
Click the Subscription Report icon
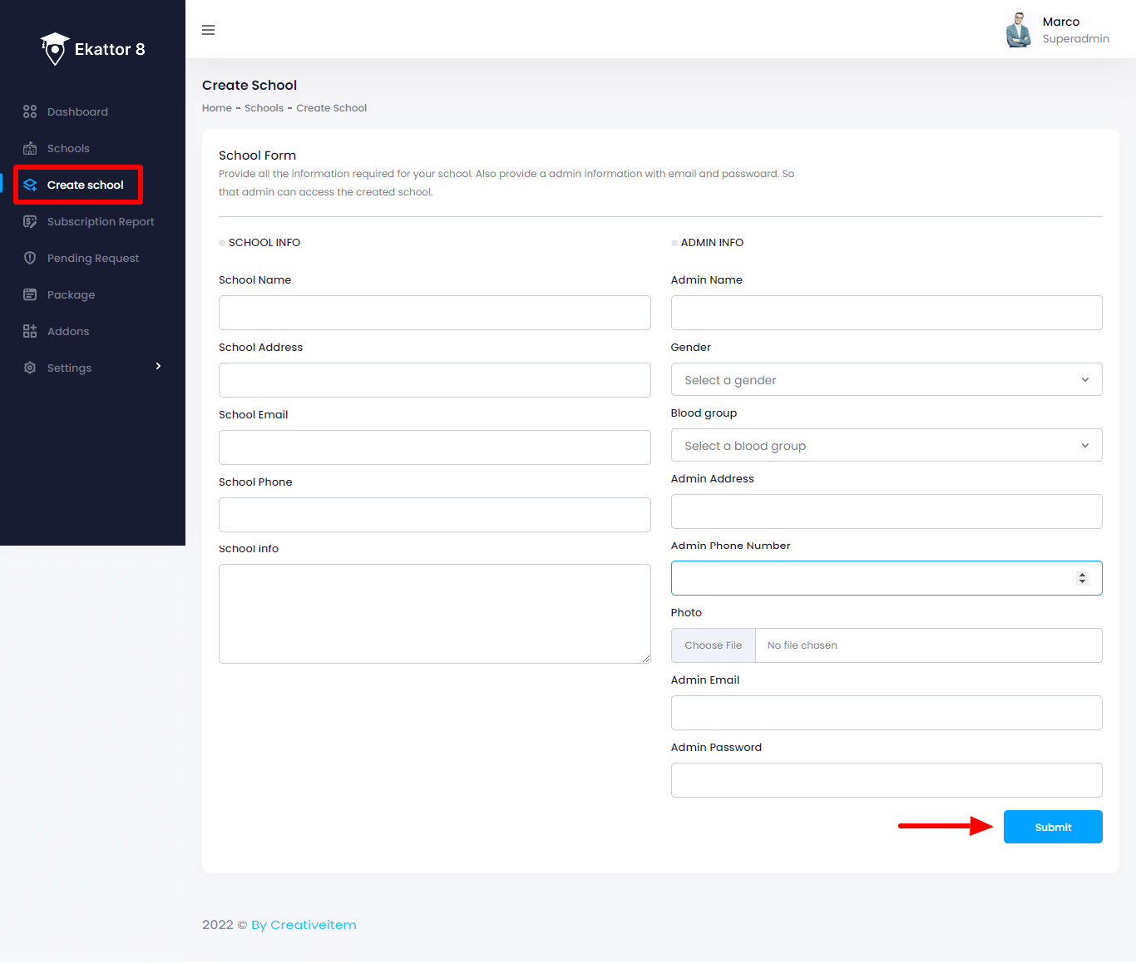[30, 221]
